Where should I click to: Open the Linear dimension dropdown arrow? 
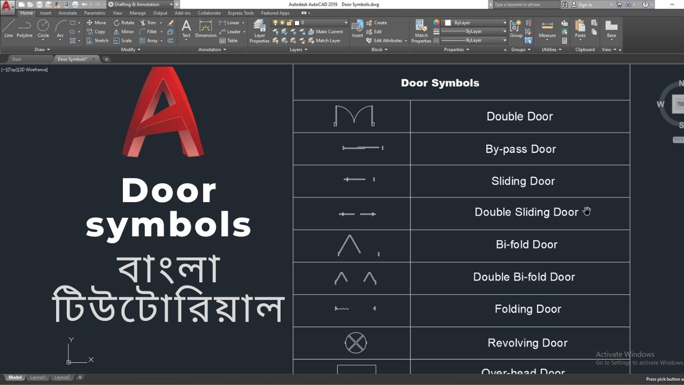[x=244, y=23]
